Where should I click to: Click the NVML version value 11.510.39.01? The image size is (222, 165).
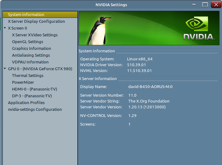(139, 71)
